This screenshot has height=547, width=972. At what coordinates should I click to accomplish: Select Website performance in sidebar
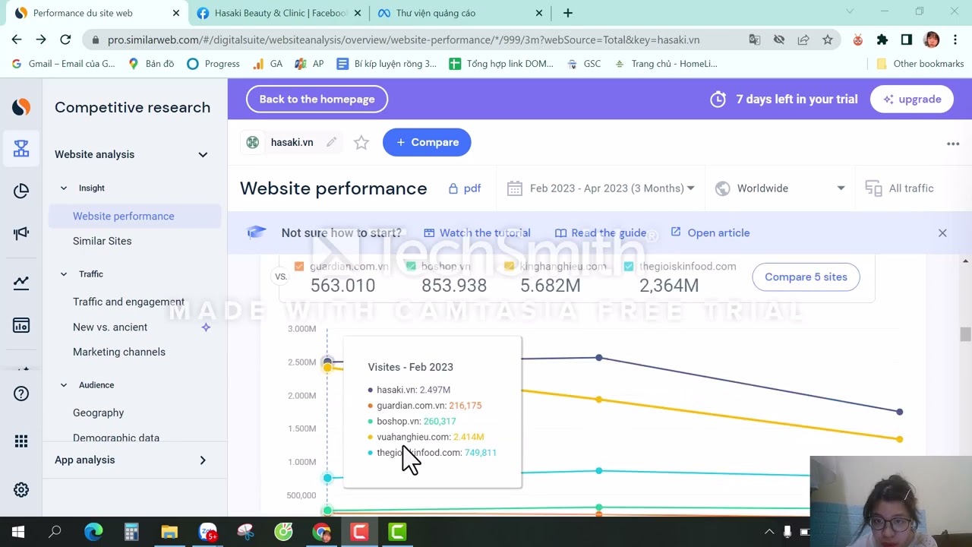[135, 217]
